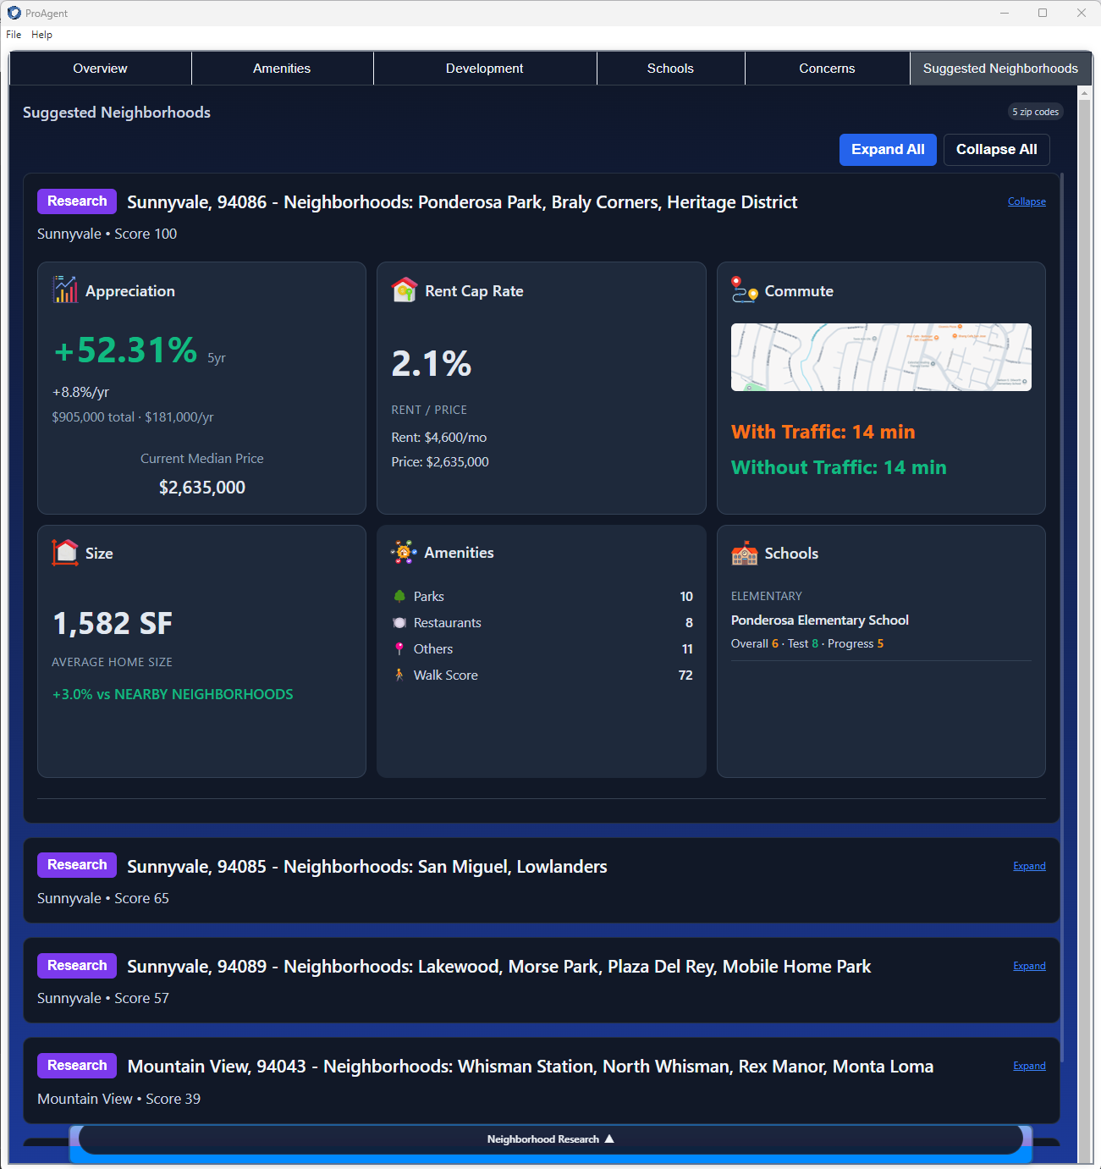Click the Rent Cap Rate house icon
Screen dimensions: 1101x1169
click(405, 289)
